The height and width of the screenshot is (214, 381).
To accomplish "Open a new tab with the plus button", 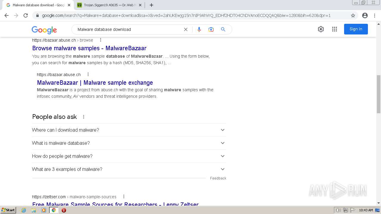I will pos(151,5).
